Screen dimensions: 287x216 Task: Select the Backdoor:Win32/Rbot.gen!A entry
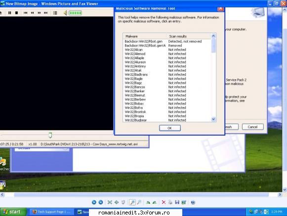tap(145, 46)
